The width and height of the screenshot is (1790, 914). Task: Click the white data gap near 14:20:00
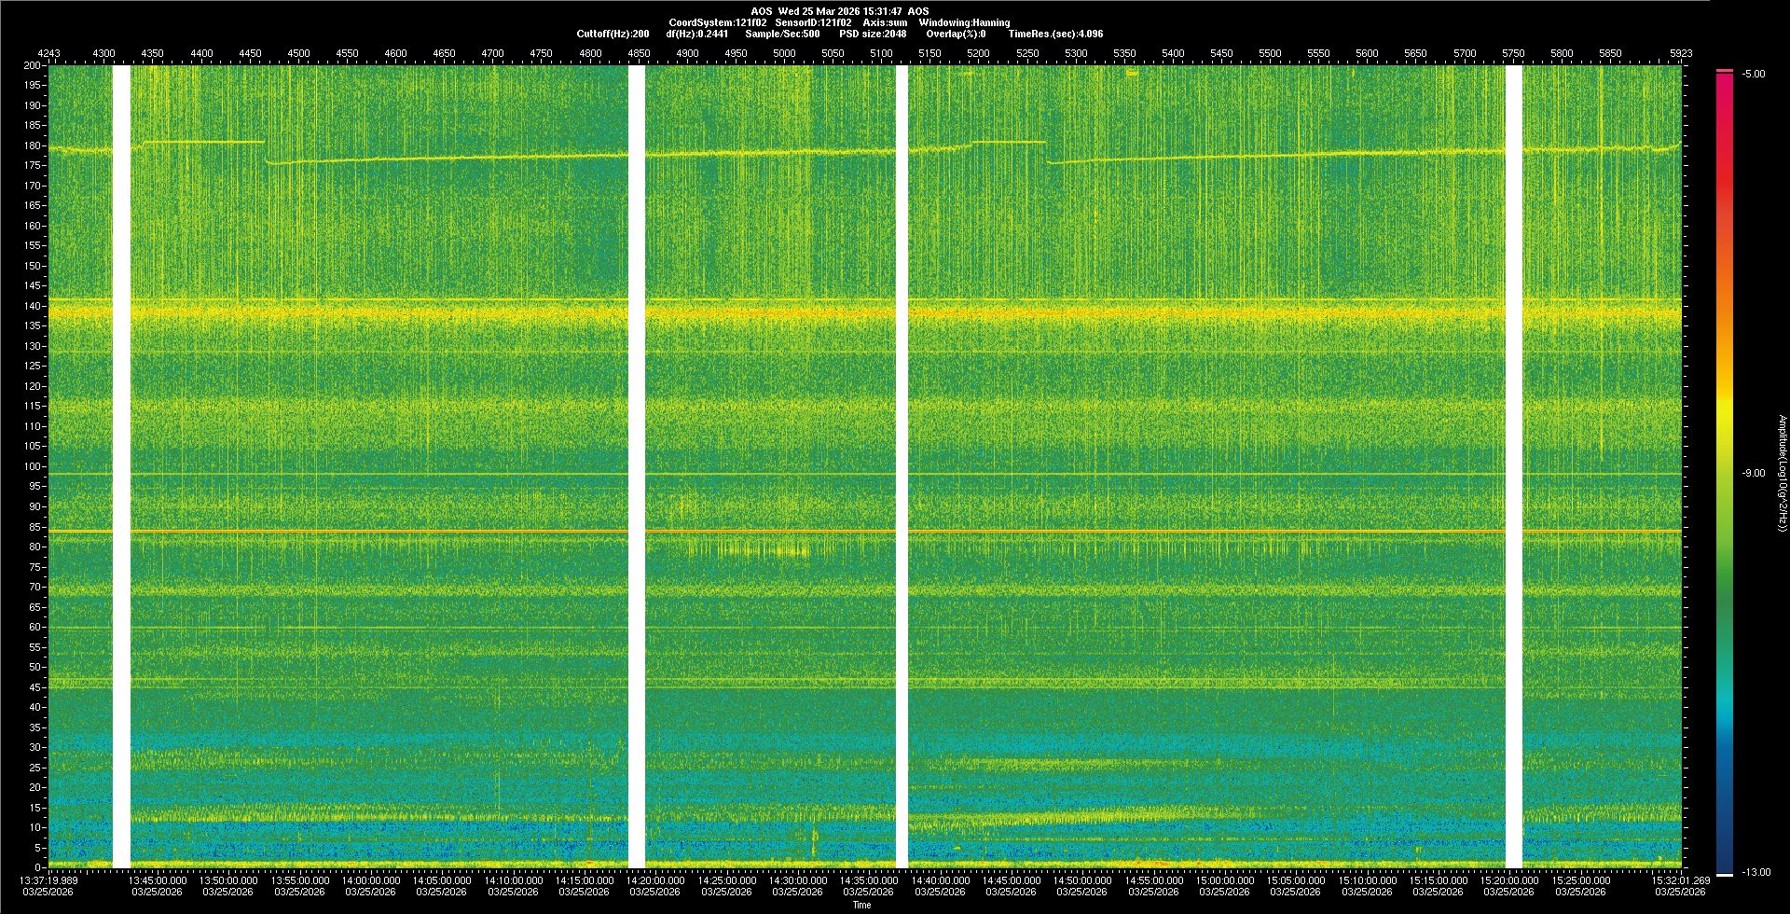(637, 466)
